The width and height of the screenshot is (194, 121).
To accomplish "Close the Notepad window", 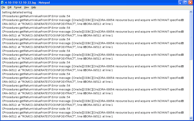I will [190, 3].
